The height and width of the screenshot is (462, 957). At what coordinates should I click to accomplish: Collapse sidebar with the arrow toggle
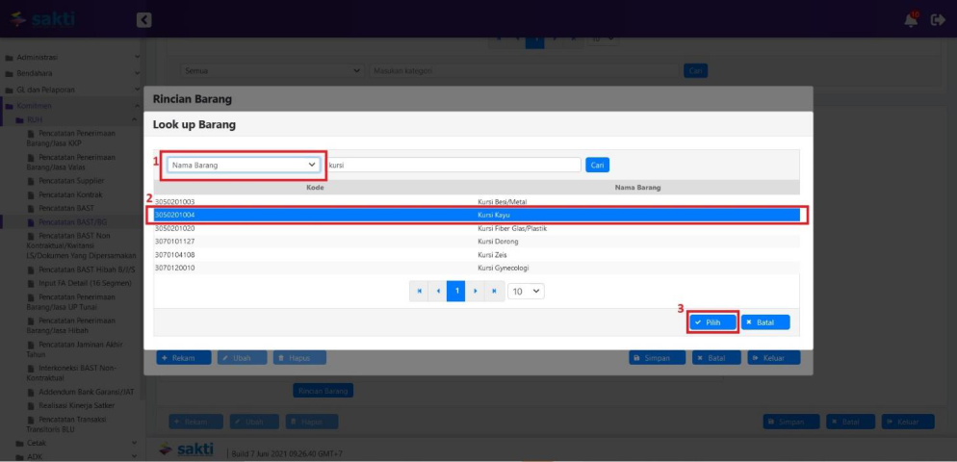[143, 19]
